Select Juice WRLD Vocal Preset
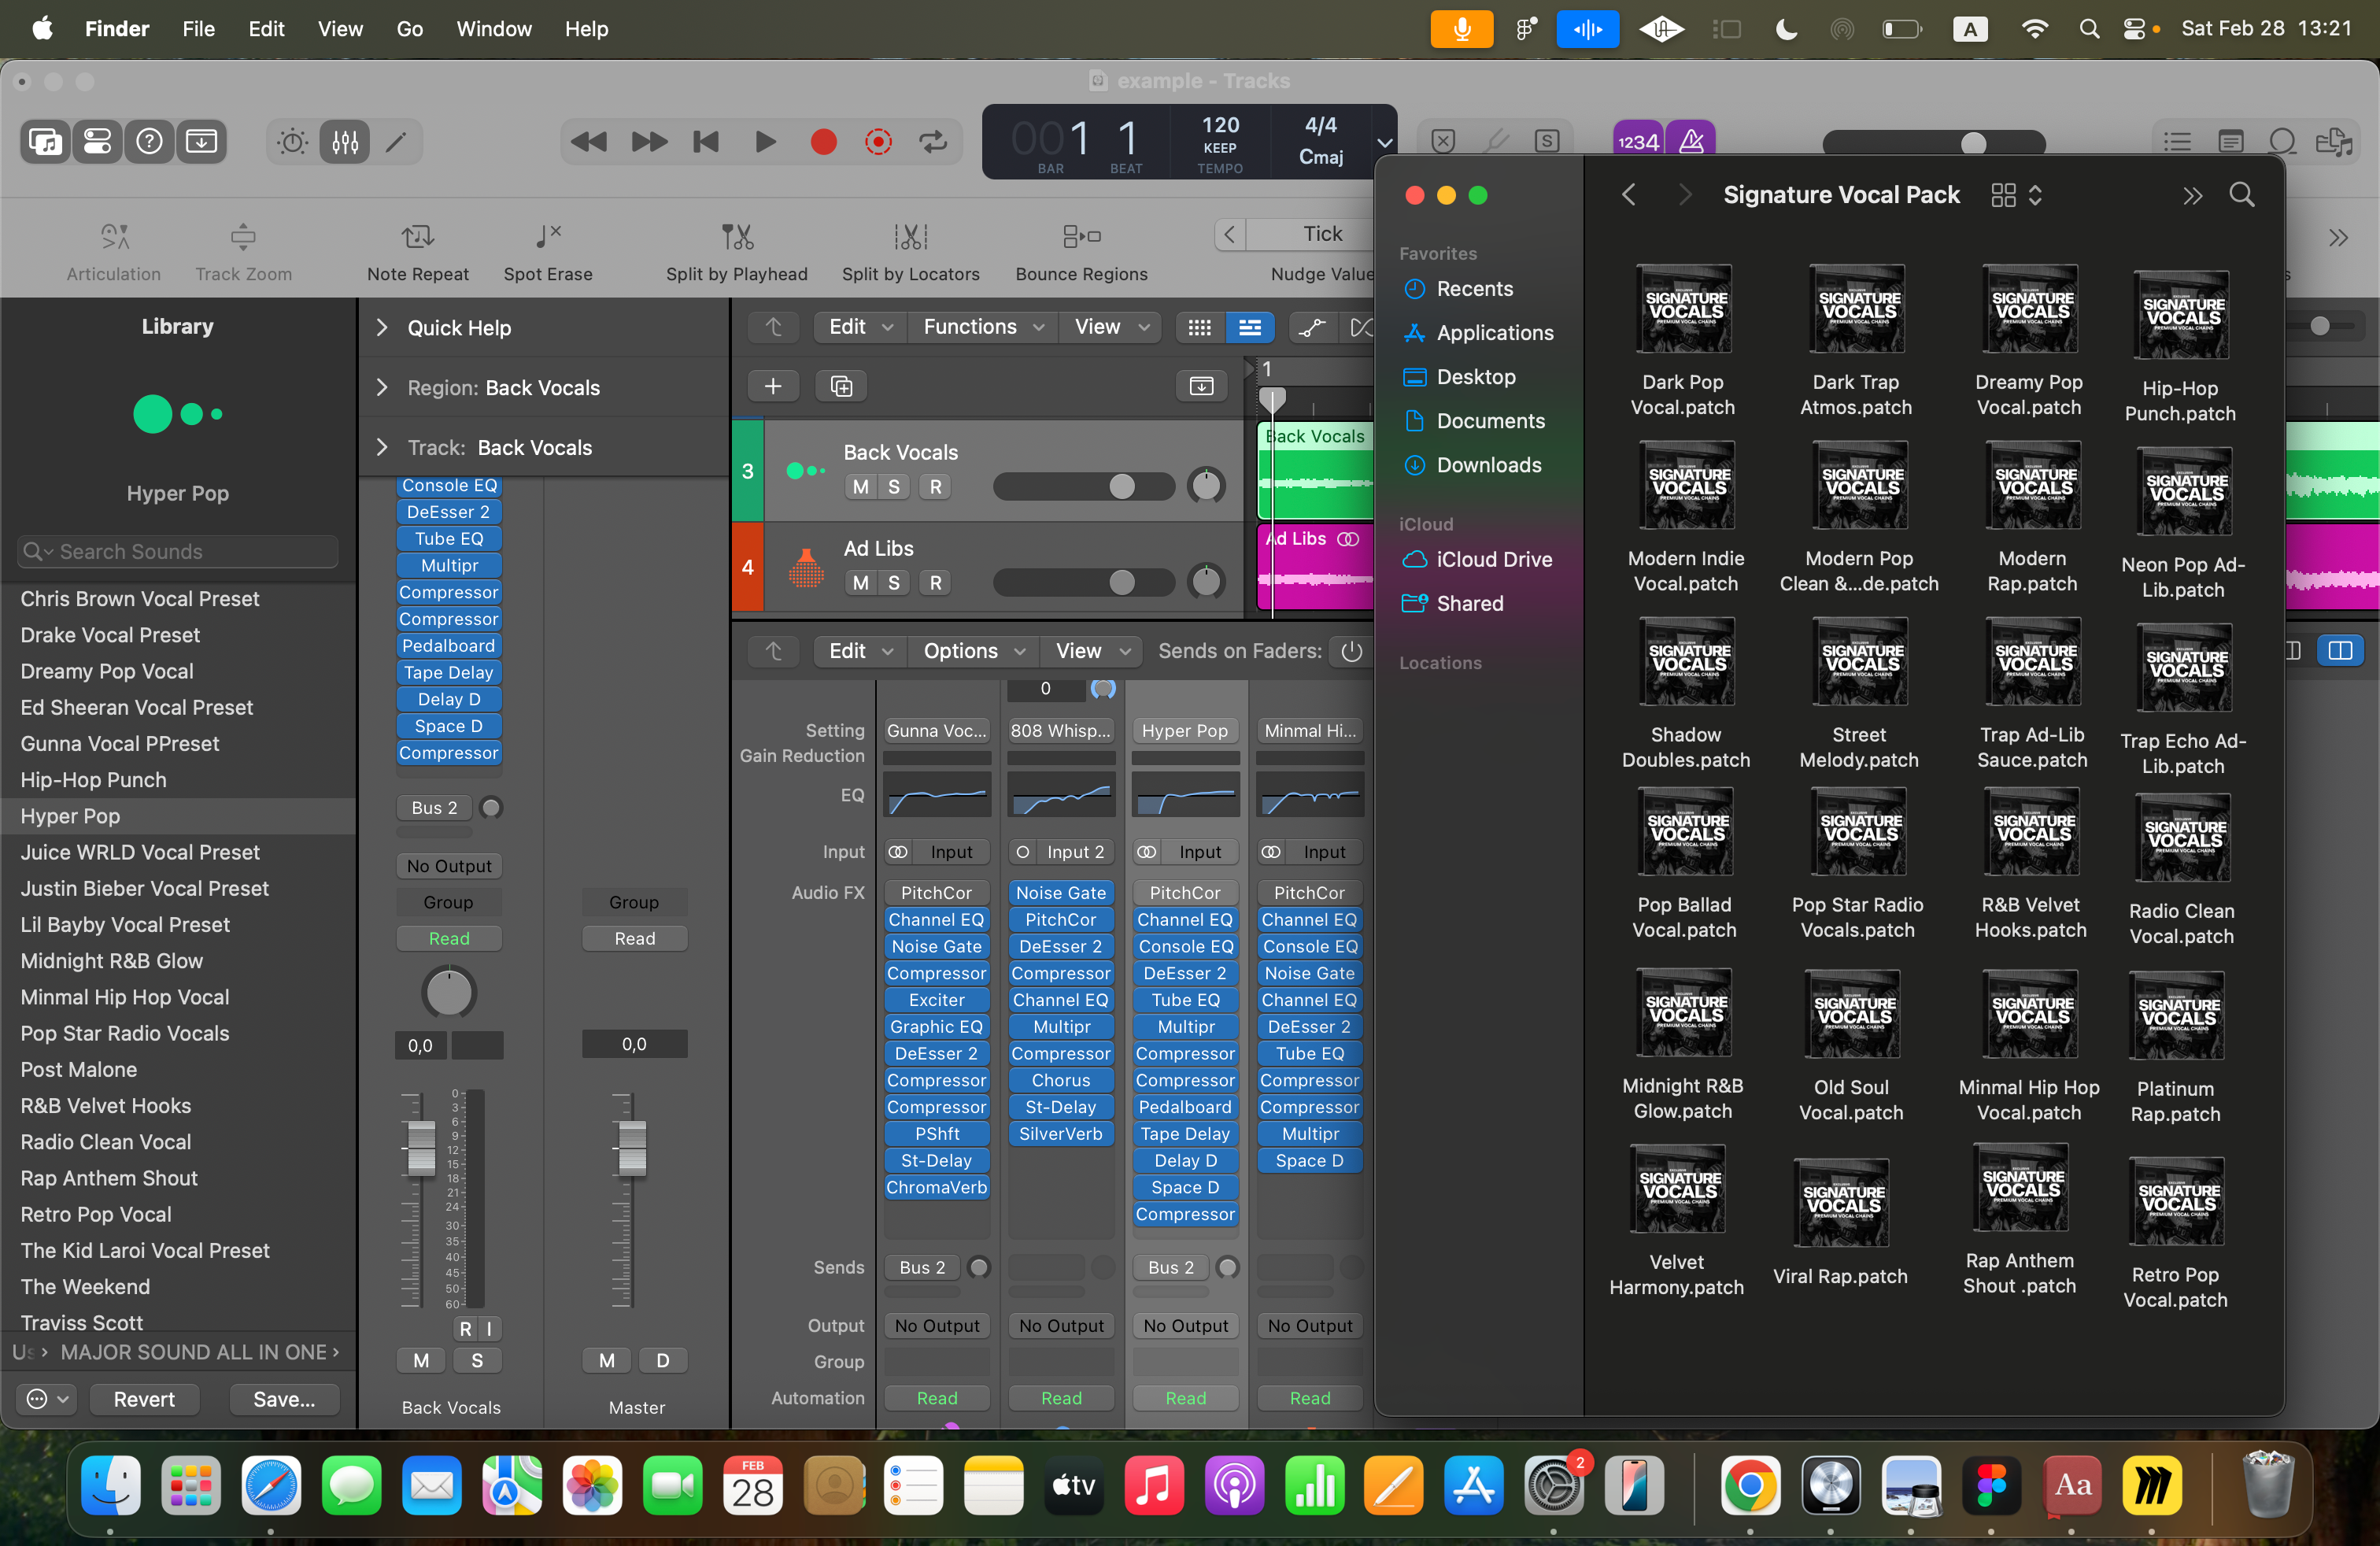 [x=140, y=852]
